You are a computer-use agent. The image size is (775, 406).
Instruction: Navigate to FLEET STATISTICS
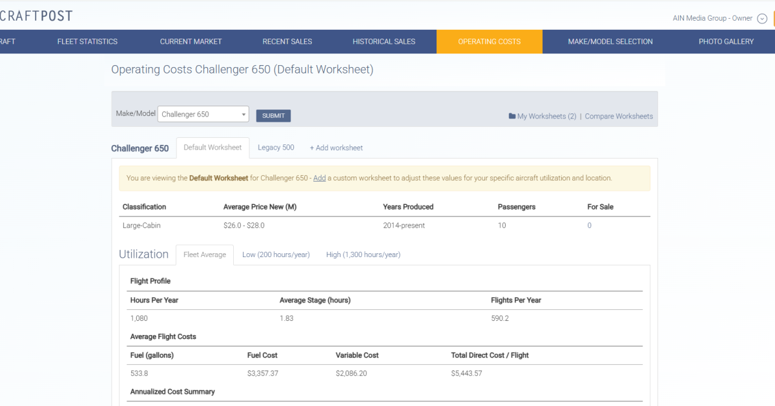coord(87,41)
